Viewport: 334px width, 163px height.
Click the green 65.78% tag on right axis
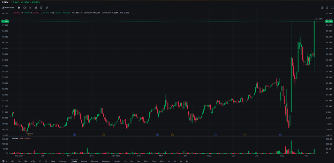pos(329,22)
